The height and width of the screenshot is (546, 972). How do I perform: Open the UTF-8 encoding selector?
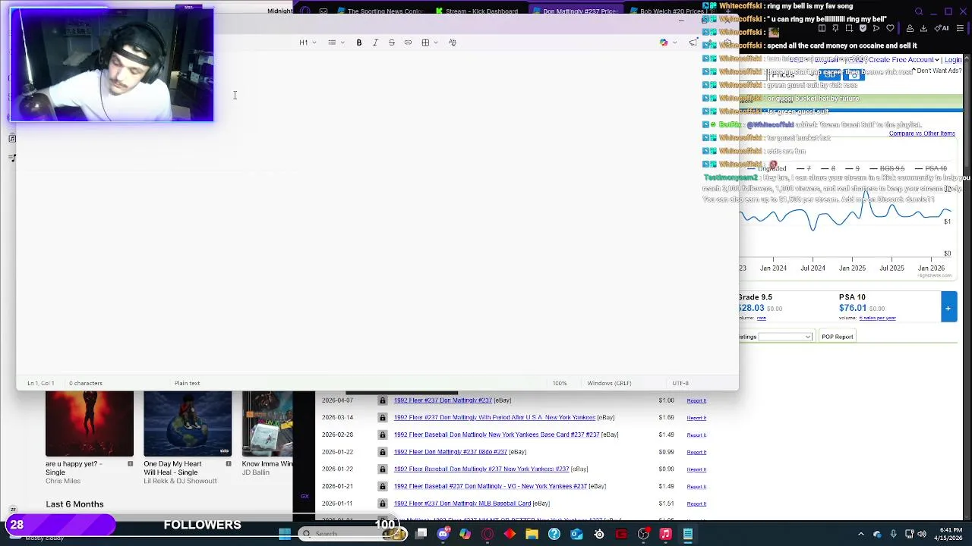(680, 383)
